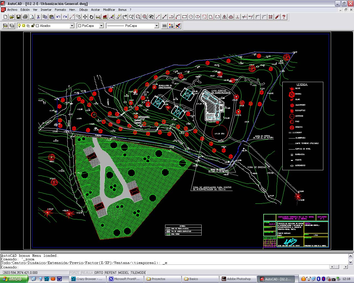The height and width of the screenshot is (283, 354).
Task: Click the Undo arrow icon
Action: [x=58, y=17]
